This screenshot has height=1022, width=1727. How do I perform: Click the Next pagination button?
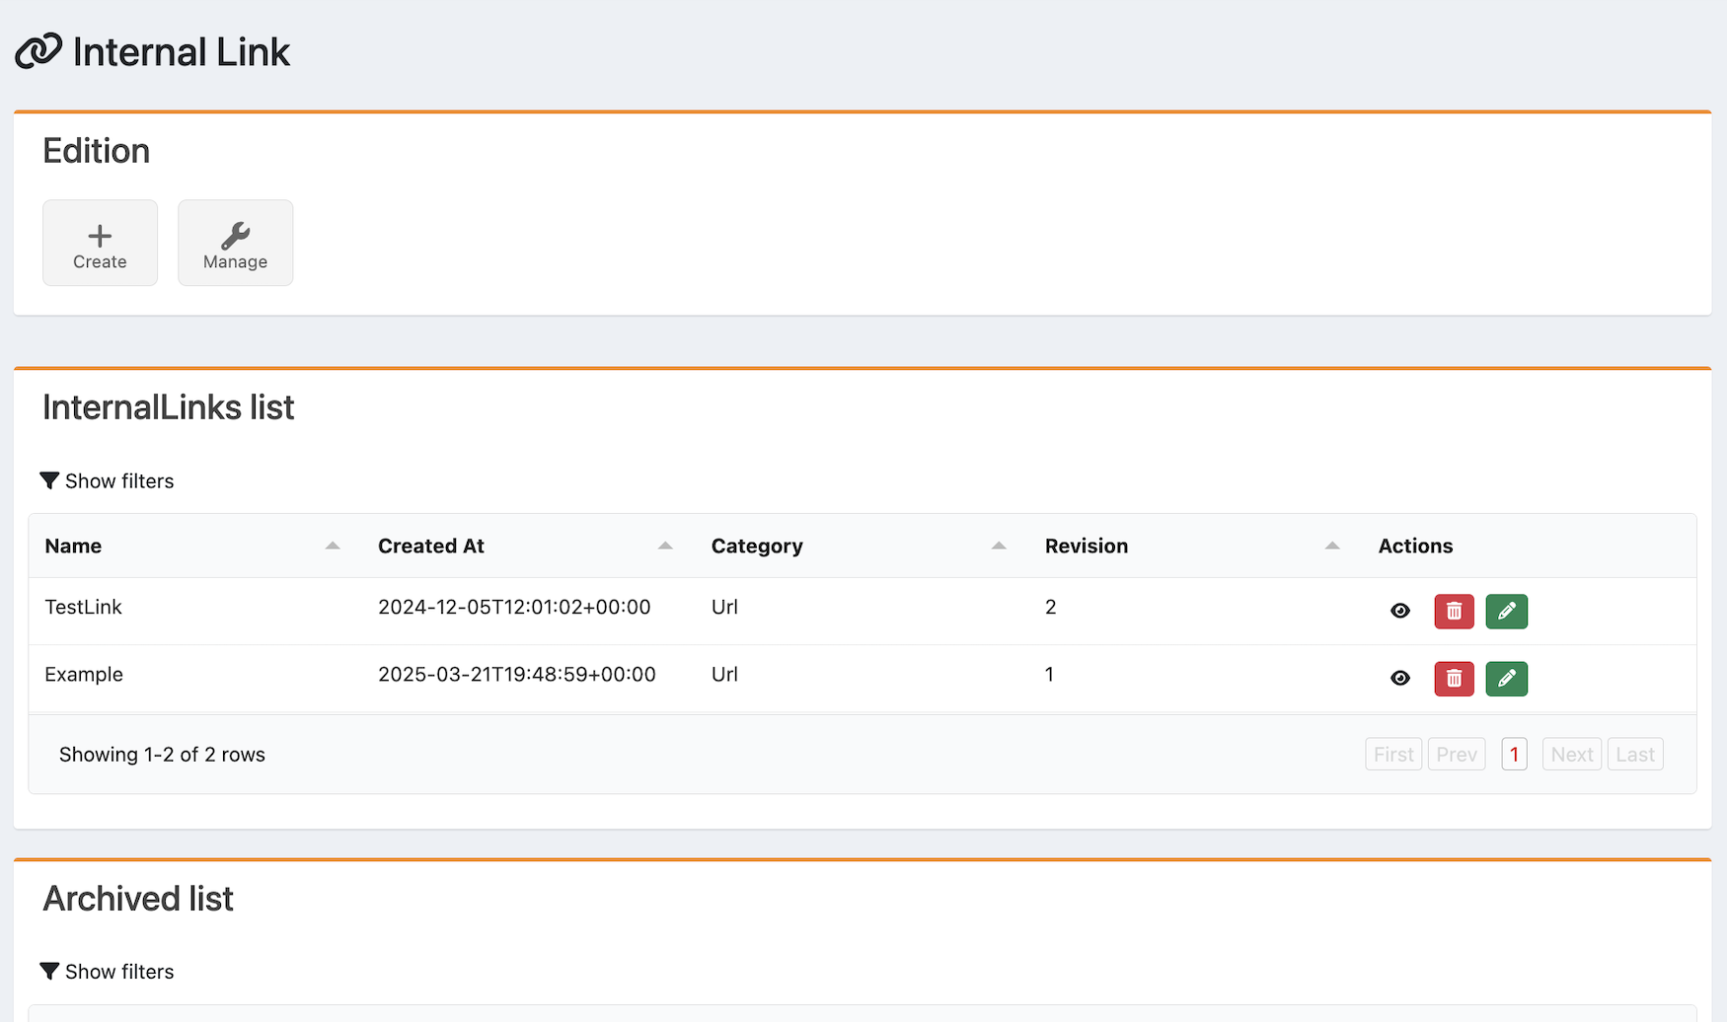point(1572,755)
